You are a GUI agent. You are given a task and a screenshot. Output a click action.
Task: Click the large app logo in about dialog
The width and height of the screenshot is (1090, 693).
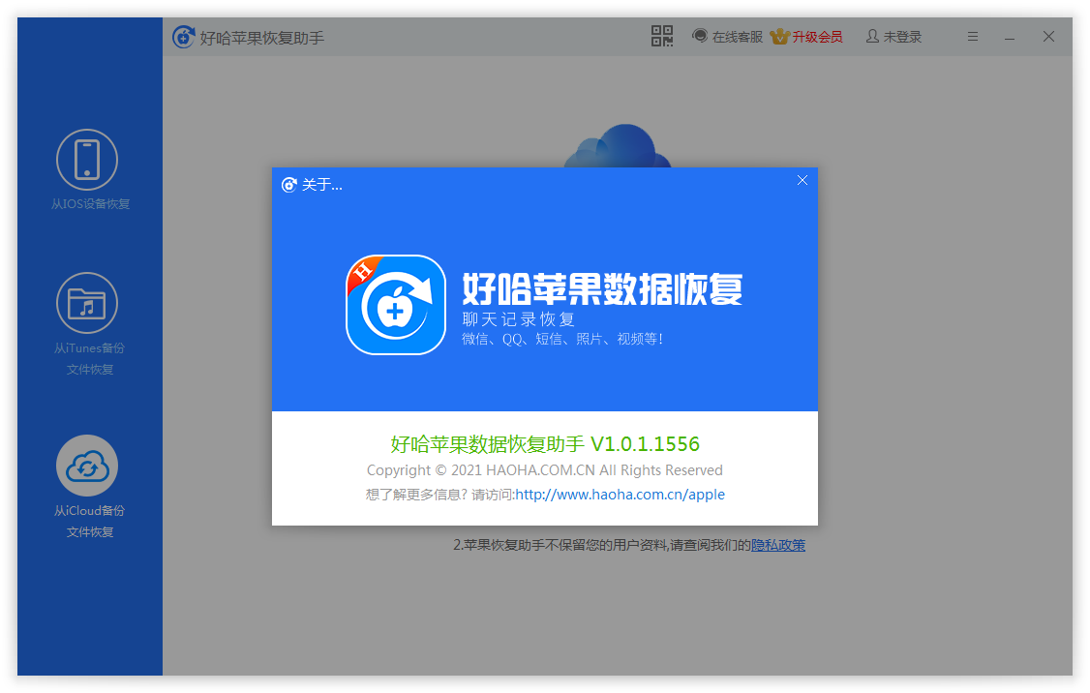(x=396, y=305)
